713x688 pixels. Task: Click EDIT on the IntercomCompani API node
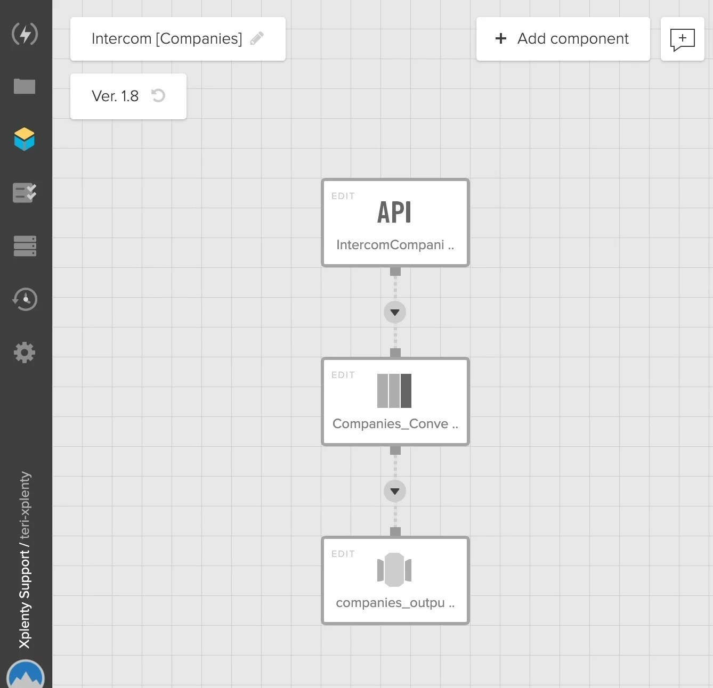tap(343, 196)
